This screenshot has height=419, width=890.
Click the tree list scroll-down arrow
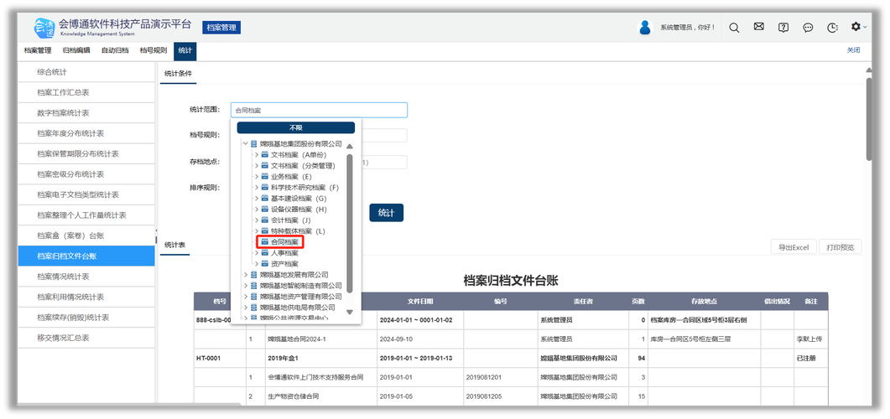click(350, 311)
